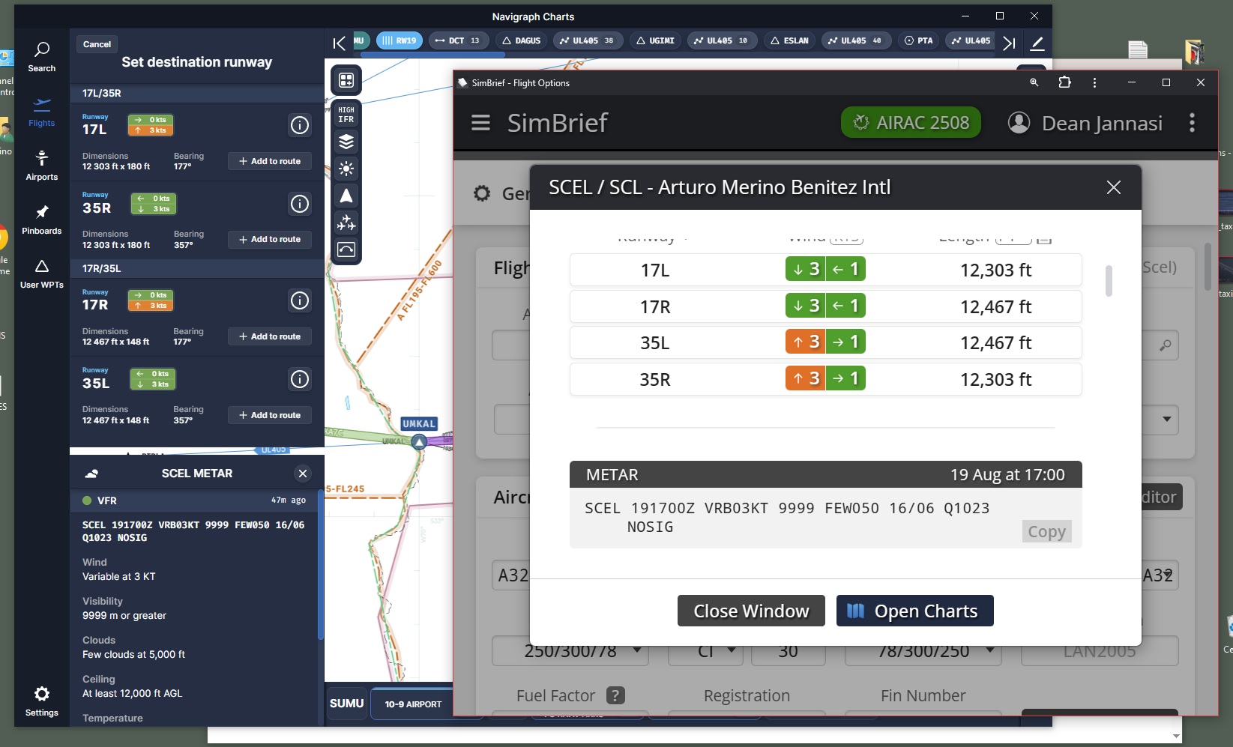Select the ESLAN waypoint chip

(789, 40)
